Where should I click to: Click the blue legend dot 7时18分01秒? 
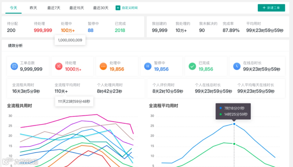click(221, 108)
